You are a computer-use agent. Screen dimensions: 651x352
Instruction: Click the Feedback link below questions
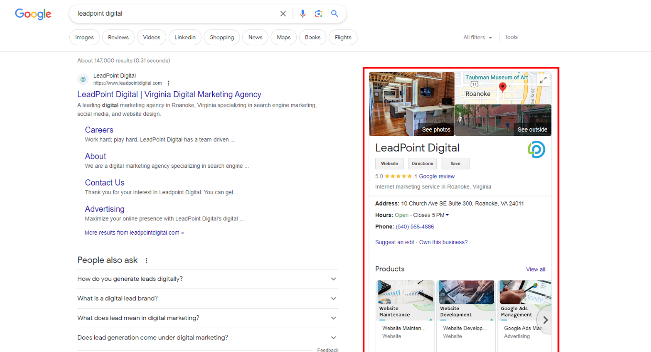(328, 350)
